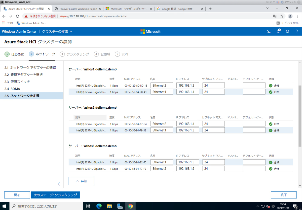Click the アクション menu in the title bar

click(x=290, y=2)
